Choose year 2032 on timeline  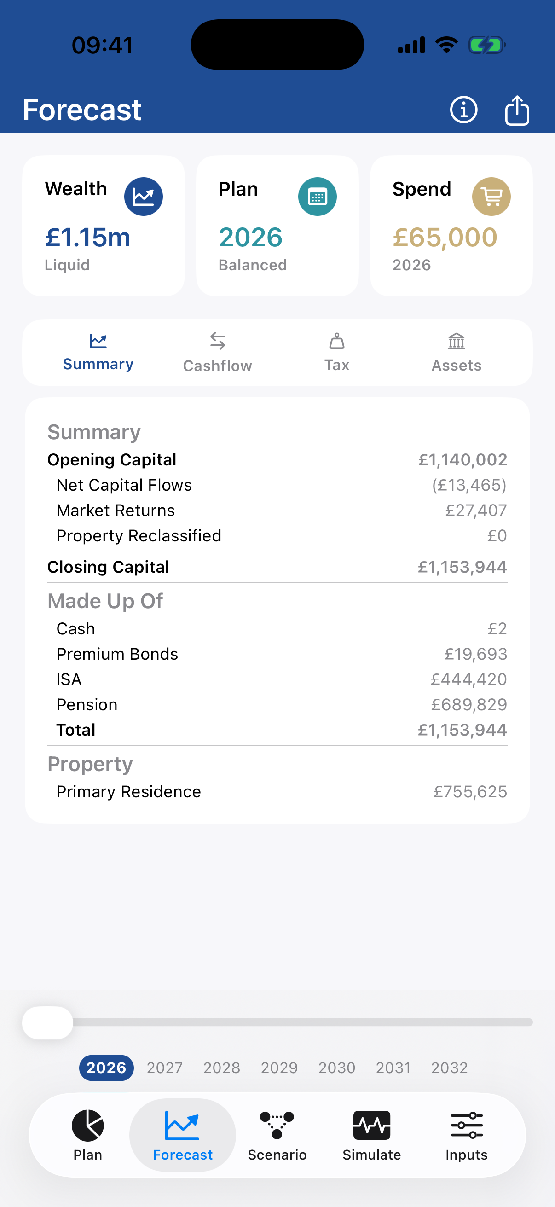(x=449, y=1068)
